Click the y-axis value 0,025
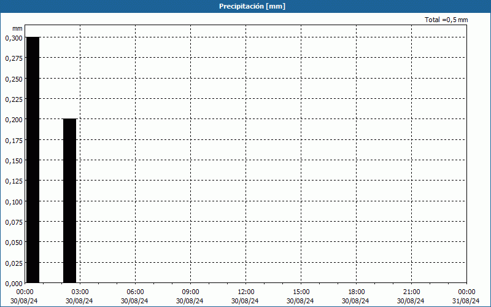This screenshot has width=491, height=307. [14, 263]
